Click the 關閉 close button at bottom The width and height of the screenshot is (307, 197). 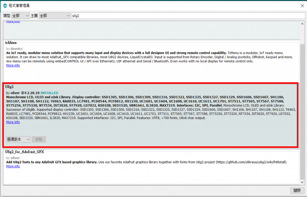(297, 190)
